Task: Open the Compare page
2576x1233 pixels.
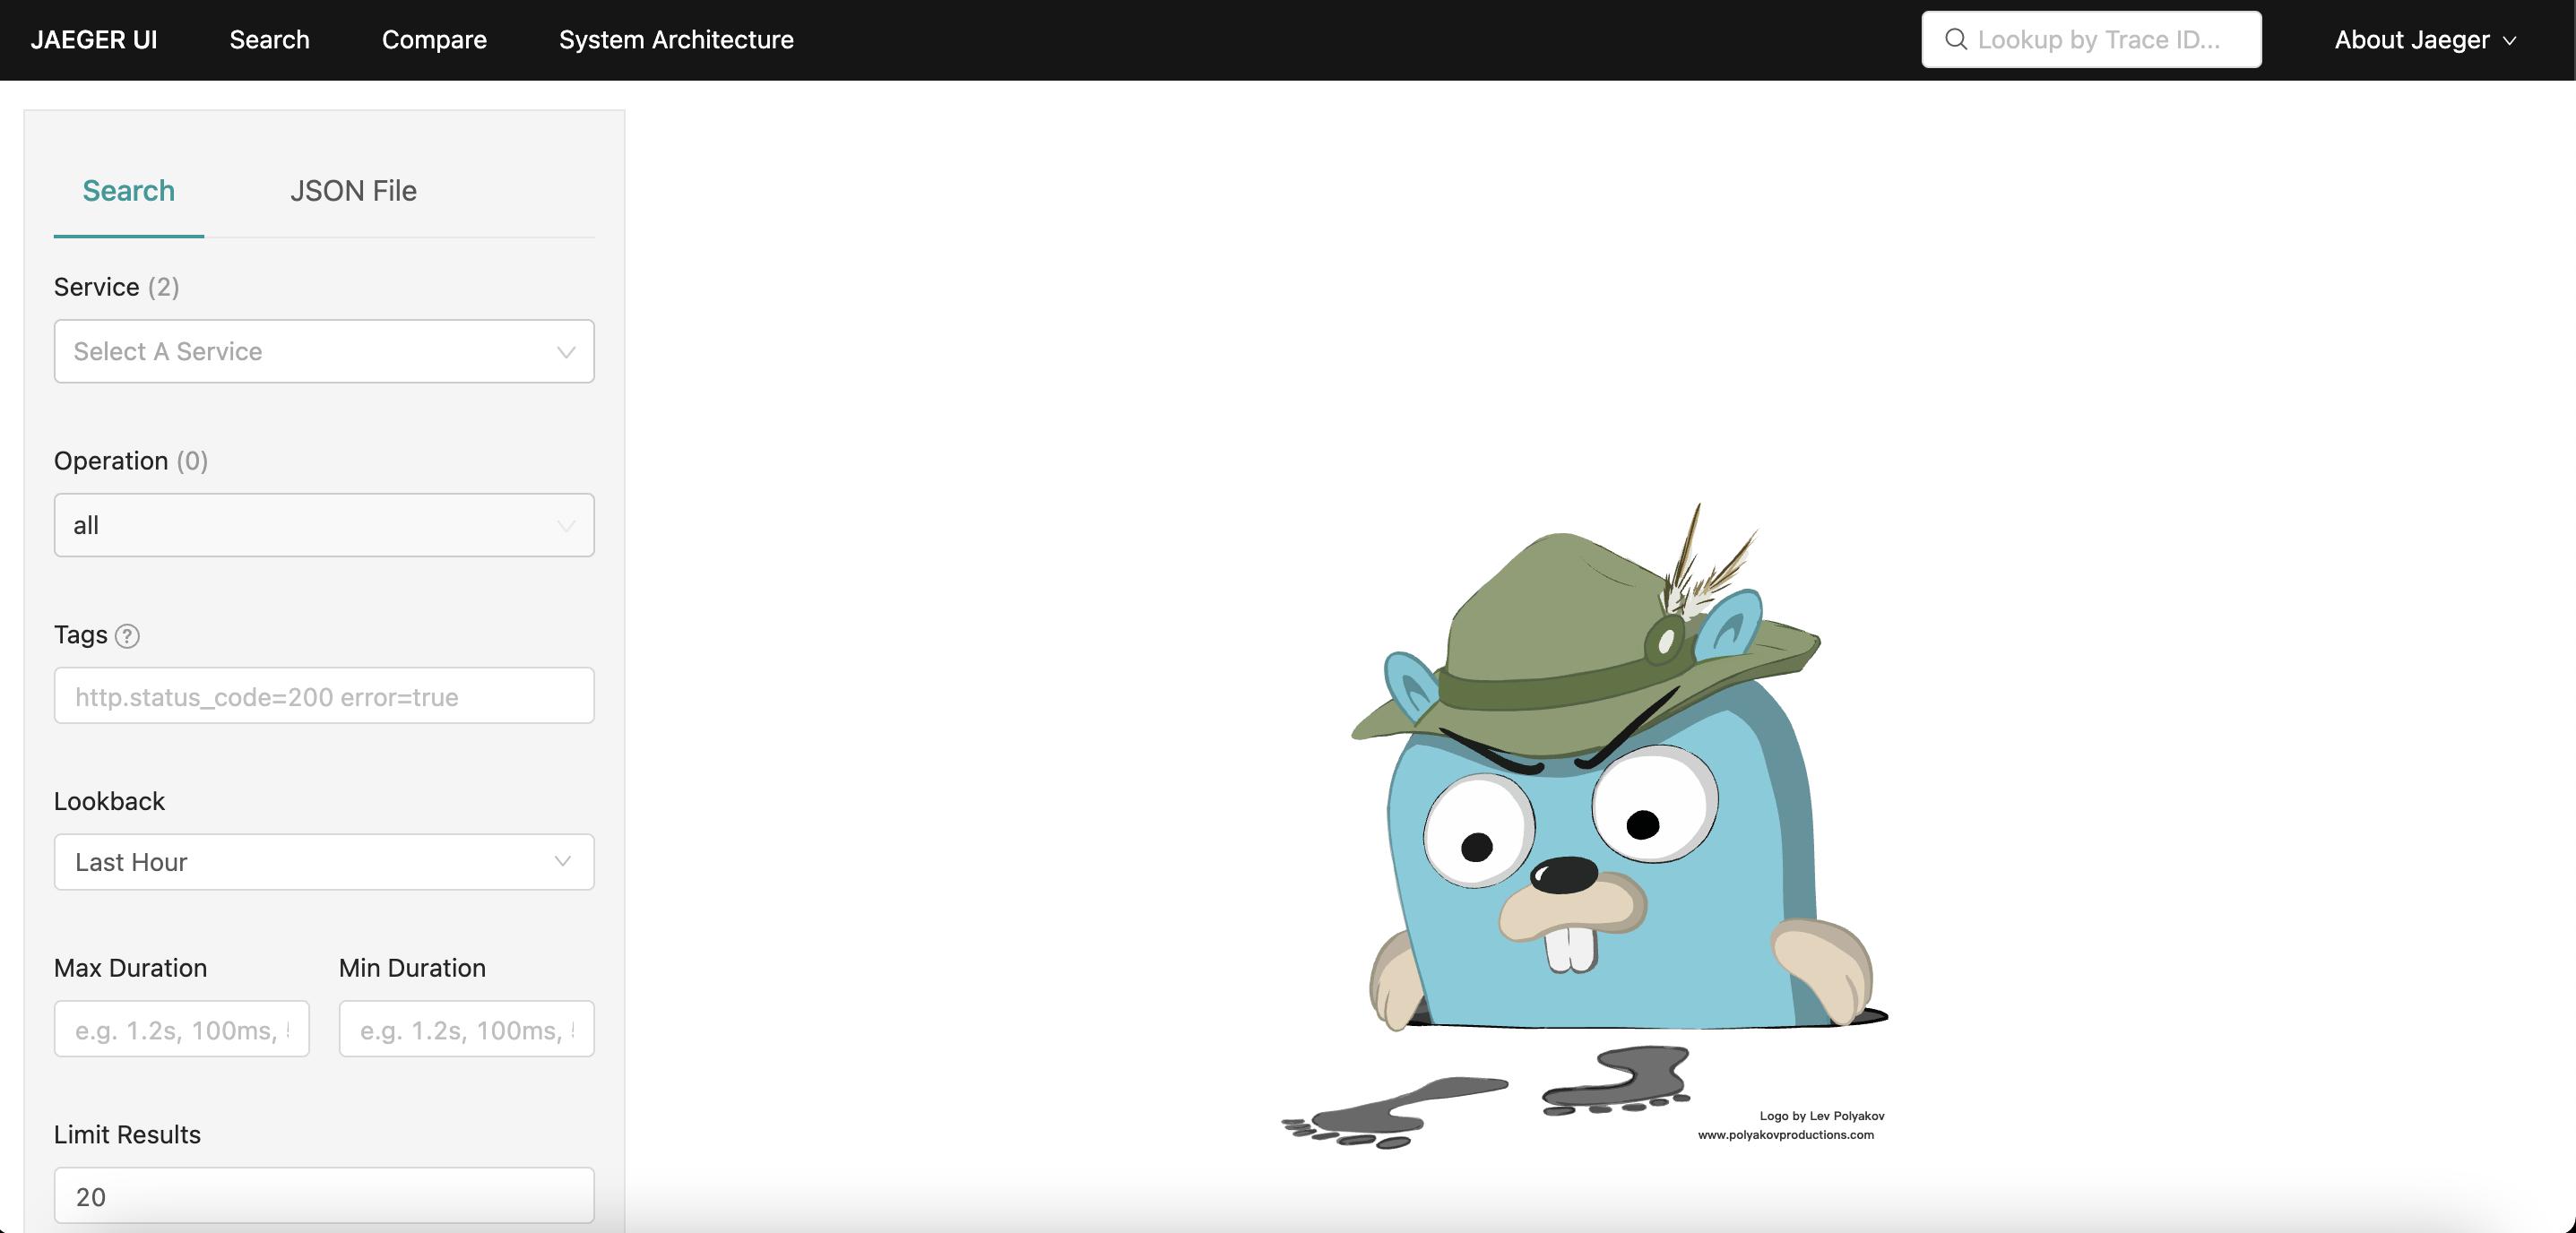Action: point(434,40)
